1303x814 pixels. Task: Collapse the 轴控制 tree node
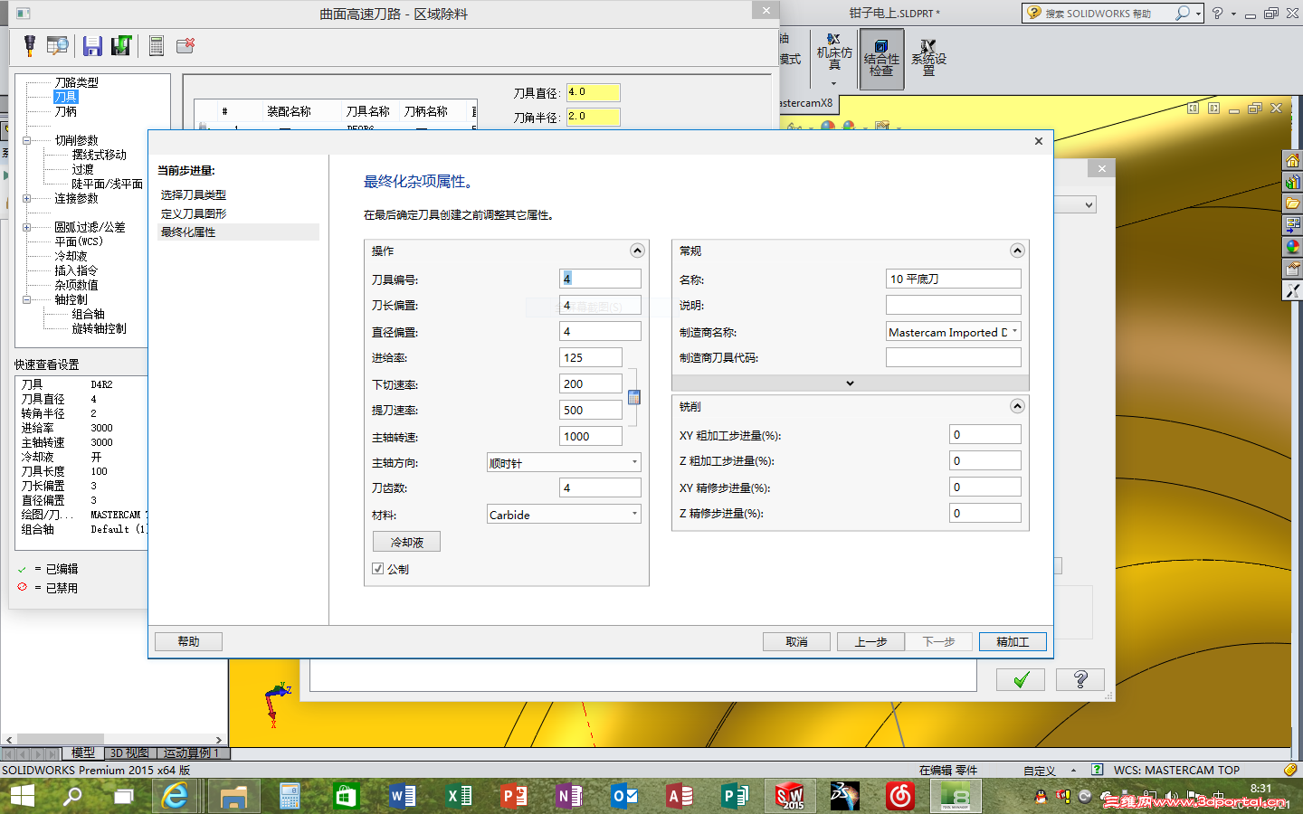pyautogui.click(x=26, y=299)
